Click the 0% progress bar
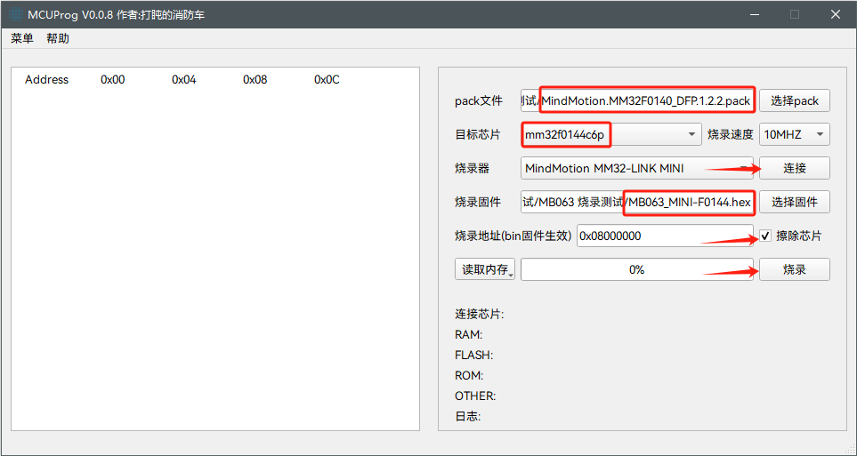Image resolution: width=857 pixels, height=456 pixels. (x=636, y=269)
